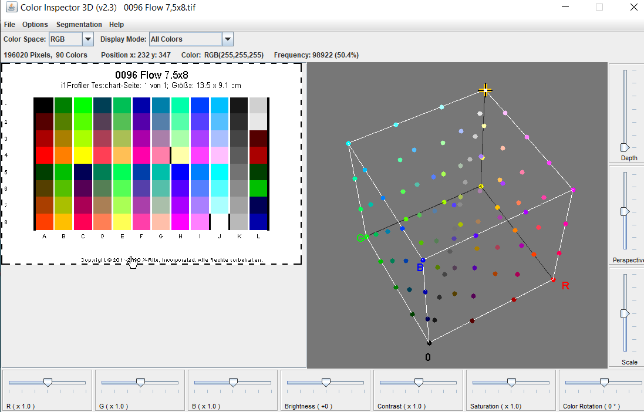Click the blue B axis vertex dot

pos(423,260)
